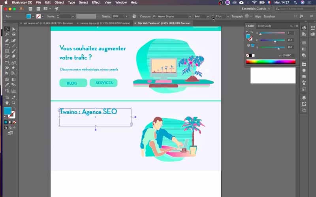Choose the Shaper tool
The width and height of the screenshot is (316, 197).
pyautogui.click(x=7, y=56)
